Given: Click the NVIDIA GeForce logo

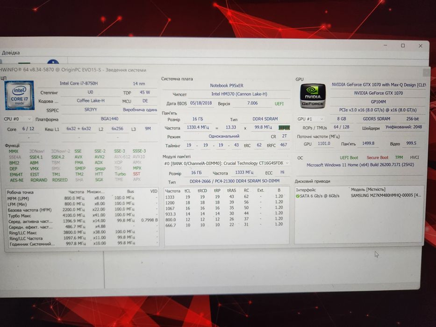Looking at the screenshot, I should pos(313,96).
